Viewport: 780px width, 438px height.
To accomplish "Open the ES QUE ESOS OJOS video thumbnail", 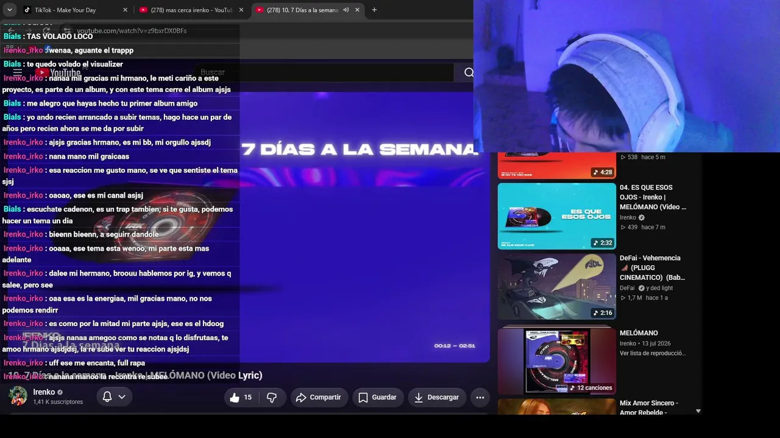I will click(556, 216).
